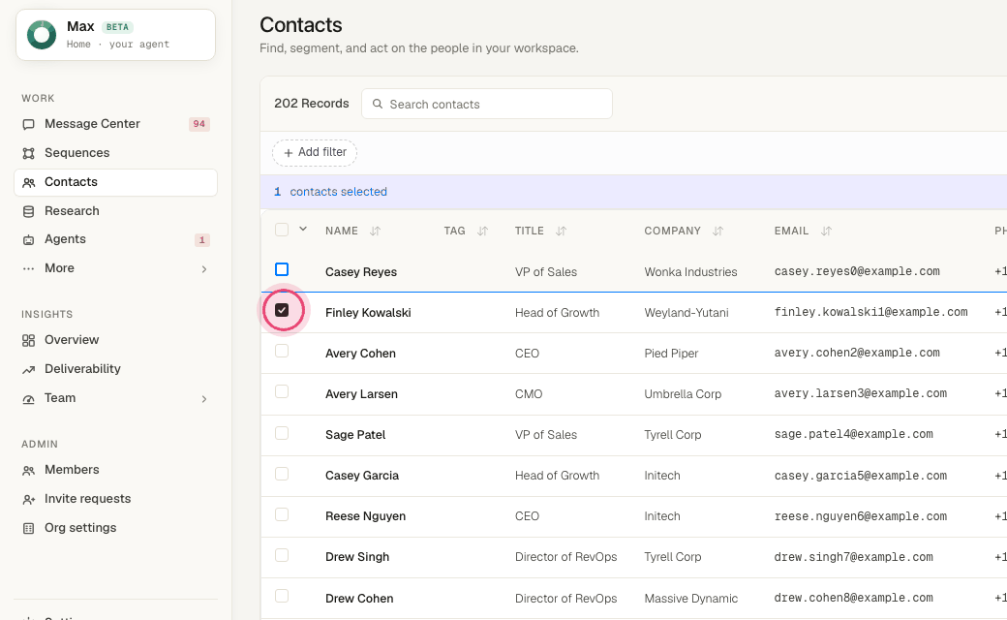The width and height of the screenshot is (1007, 620).
Task: Click the Org settings building icon
Action: 28,528
